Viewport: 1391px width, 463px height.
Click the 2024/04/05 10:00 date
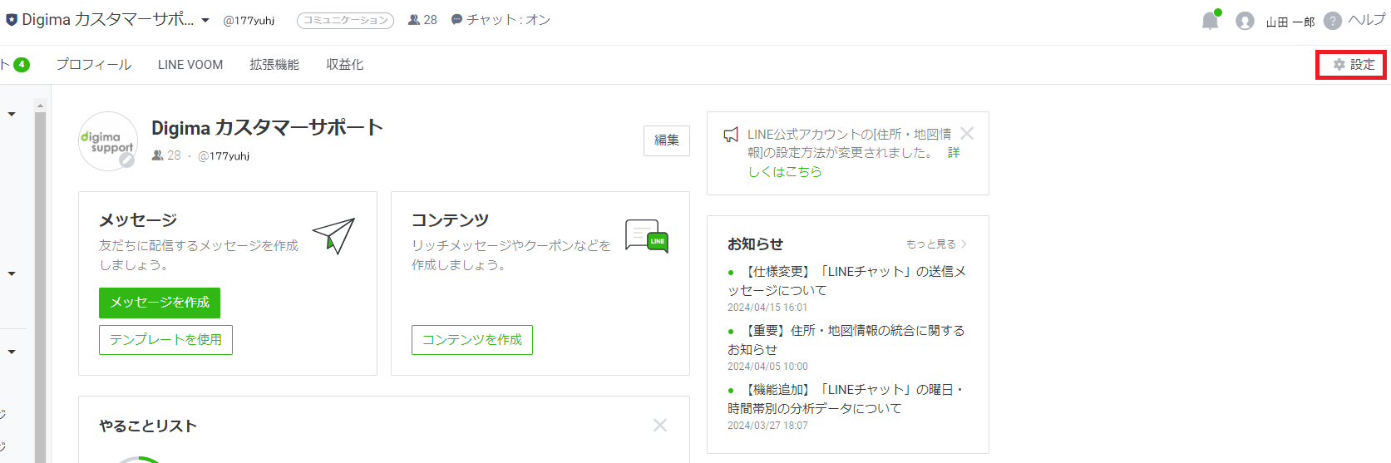pos(767,367)
